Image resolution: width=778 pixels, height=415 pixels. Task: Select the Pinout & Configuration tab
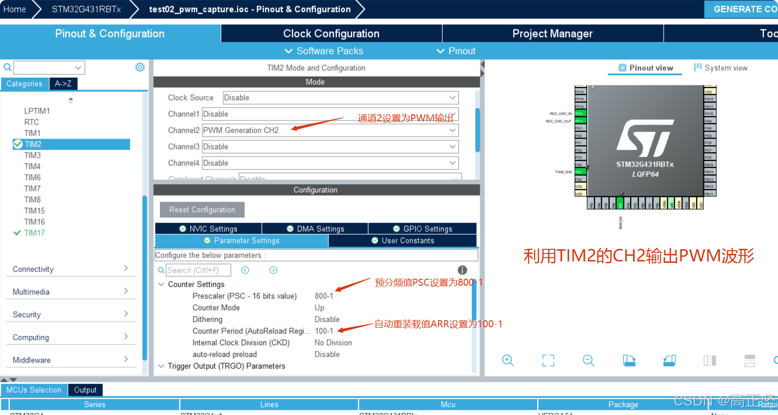110,34
